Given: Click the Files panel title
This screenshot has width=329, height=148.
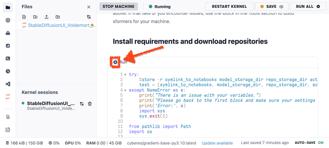Looking at the screenshot, I should click(x=27, y=7).
